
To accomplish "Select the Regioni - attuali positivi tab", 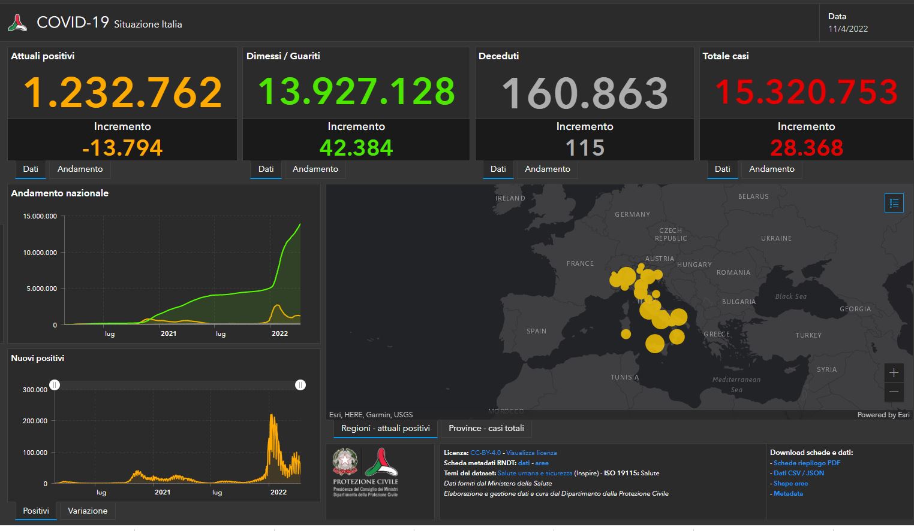I will click(x=385, y=429).
